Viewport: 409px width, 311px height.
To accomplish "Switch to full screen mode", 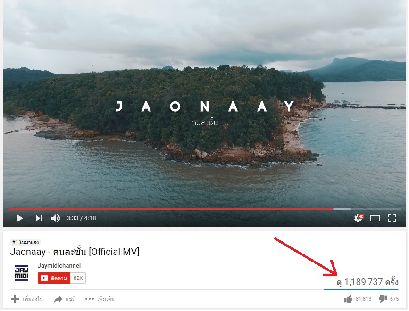I will click(x=392, y=218).
